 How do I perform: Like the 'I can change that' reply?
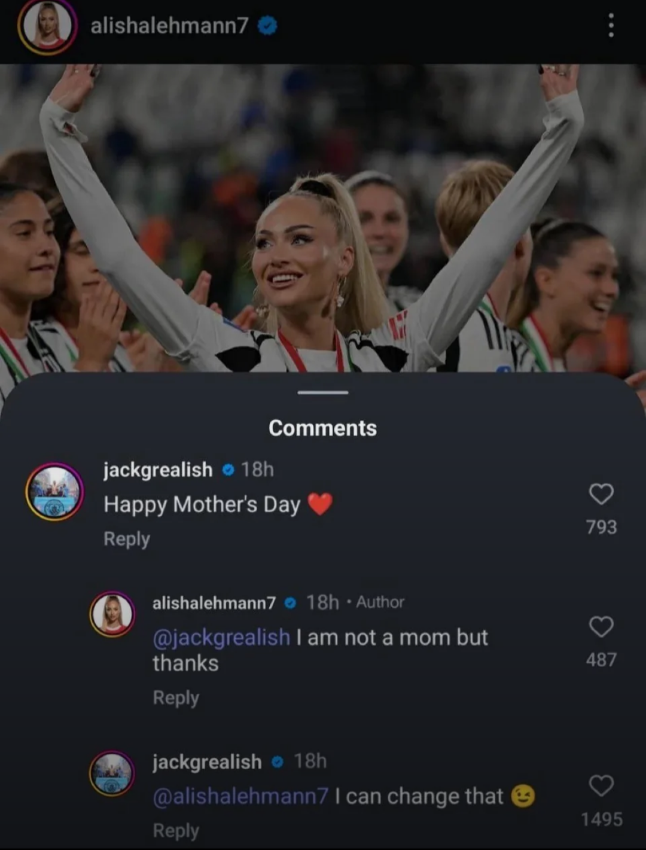coord(601,786)
